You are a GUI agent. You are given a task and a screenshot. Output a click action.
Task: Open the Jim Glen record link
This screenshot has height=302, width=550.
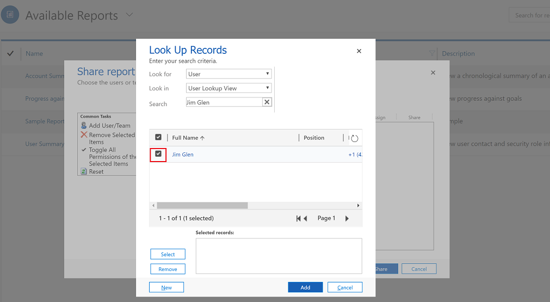tap(183, 155)
